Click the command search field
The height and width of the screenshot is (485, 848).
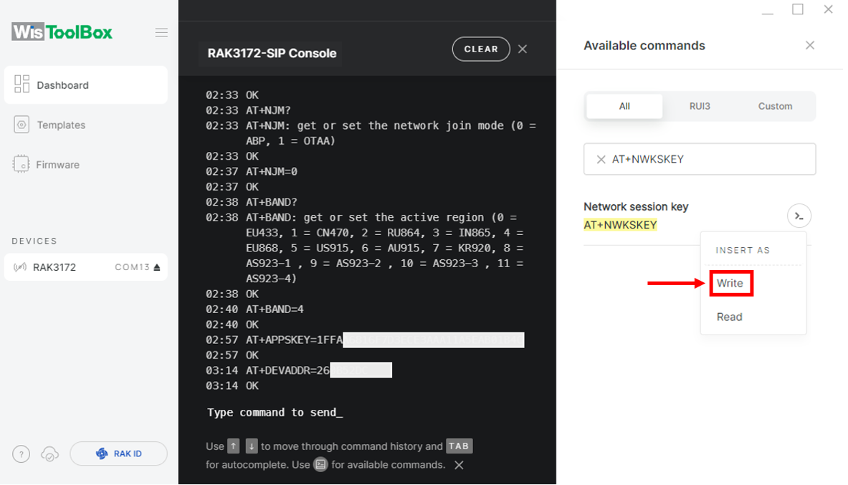pyautogui.click(x=700, y=159)
